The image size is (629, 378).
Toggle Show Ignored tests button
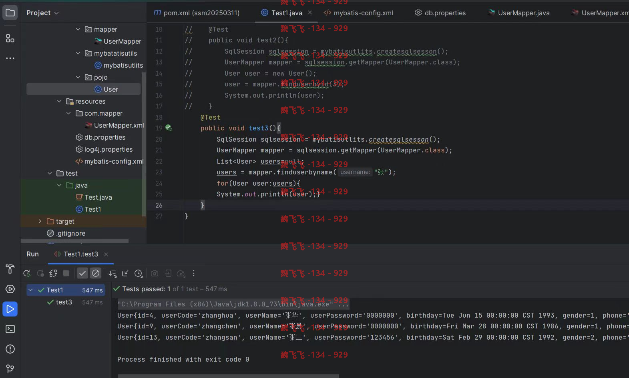tap(96, 273)
